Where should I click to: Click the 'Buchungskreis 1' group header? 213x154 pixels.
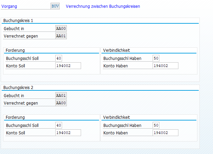(18, 21)
